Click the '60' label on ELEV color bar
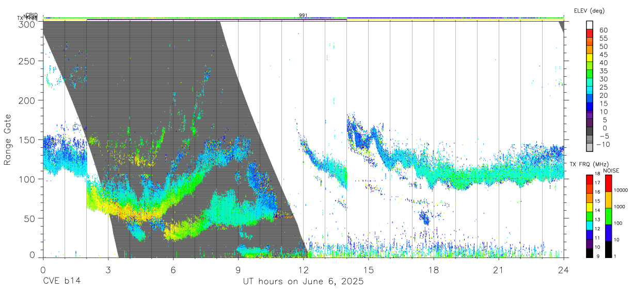The image size is (634, 292). coord(603,30)
